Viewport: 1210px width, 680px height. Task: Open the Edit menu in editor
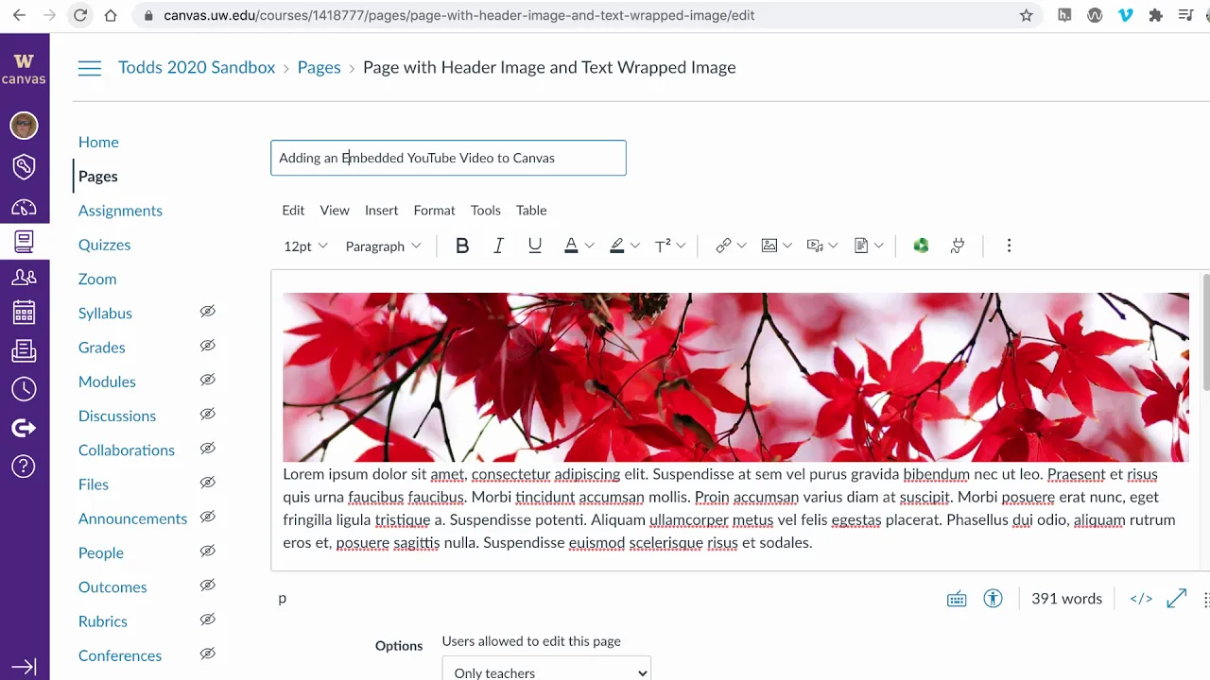point(293,210)
